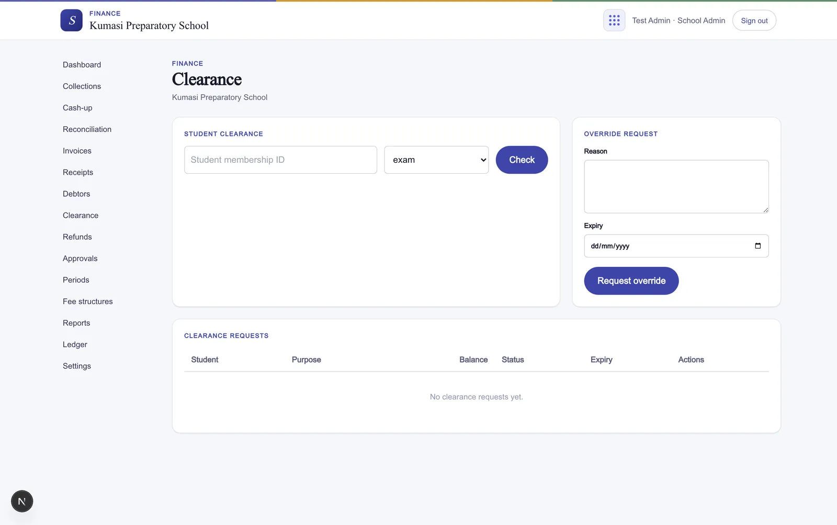
Task: Click into the Reason textarea
Action: tap(676, 186)
